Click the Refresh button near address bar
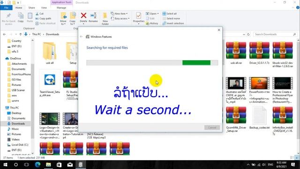 click(x=248, y=34)
